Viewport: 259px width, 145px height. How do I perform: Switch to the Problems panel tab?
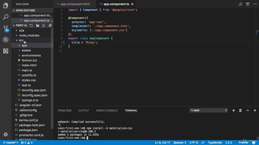64,110
